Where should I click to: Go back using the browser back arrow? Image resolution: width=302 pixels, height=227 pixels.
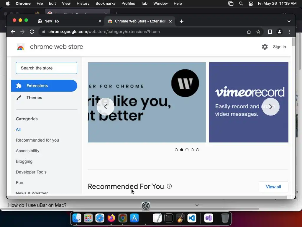click(x=13, y=32)
